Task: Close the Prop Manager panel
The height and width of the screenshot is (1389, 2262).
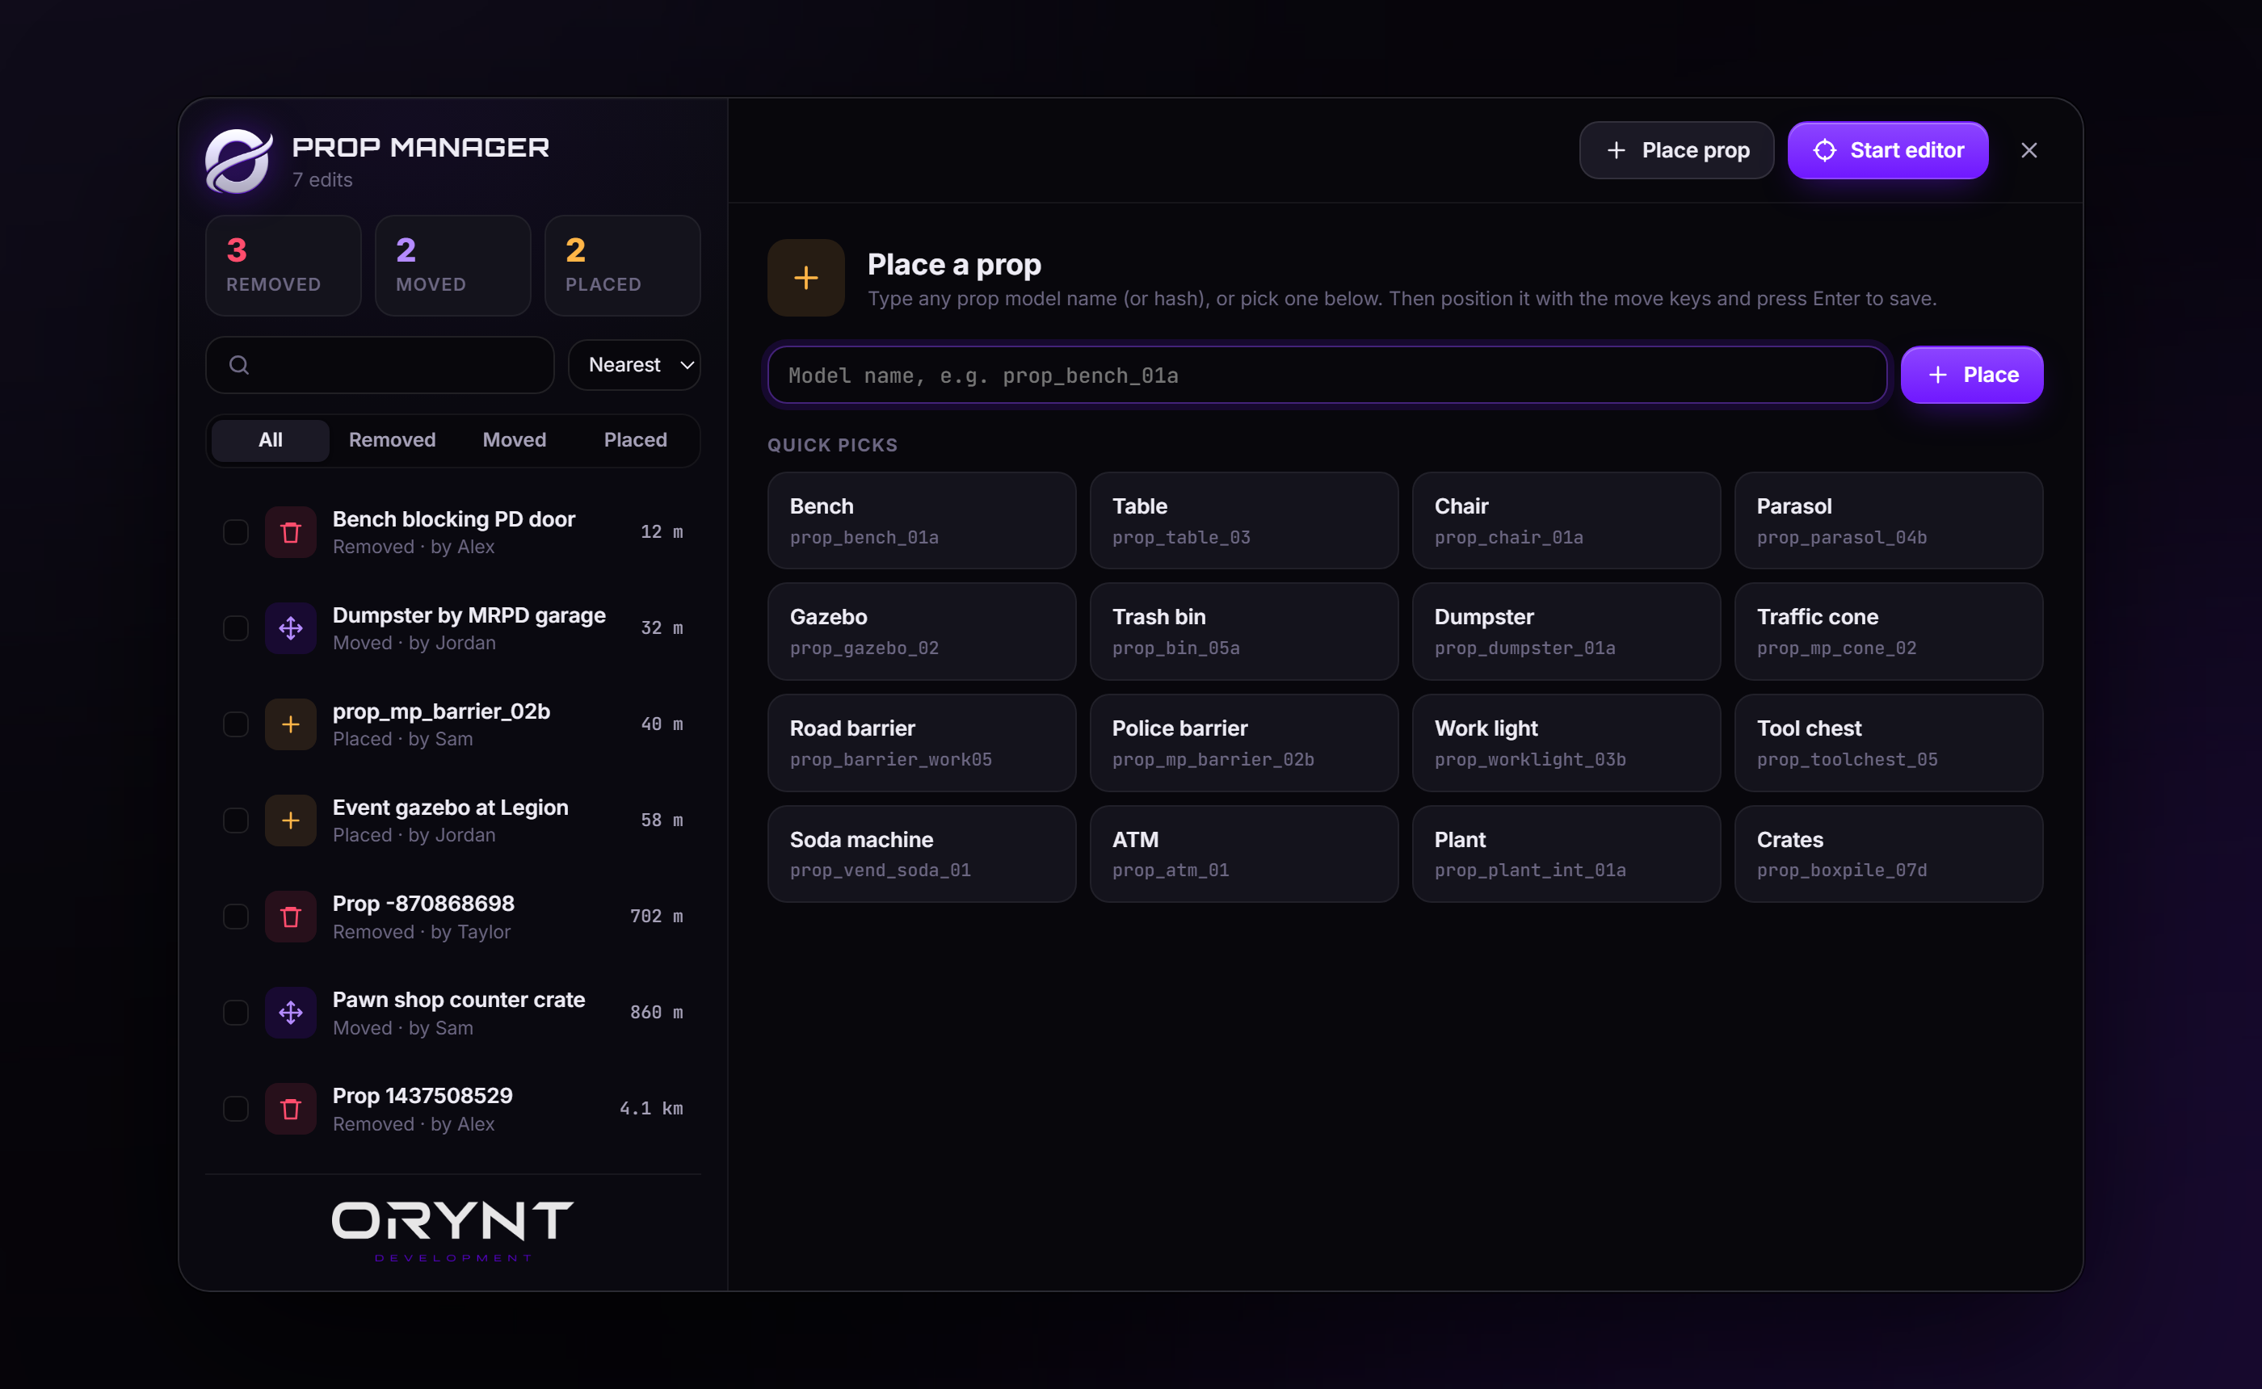Action: tap(2029, 149)
